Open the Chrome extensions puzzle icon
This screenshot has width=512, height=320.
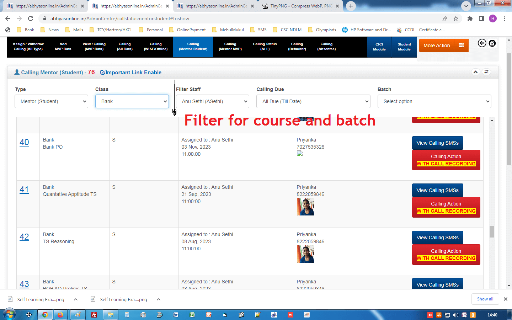click(x=470, y=18)
